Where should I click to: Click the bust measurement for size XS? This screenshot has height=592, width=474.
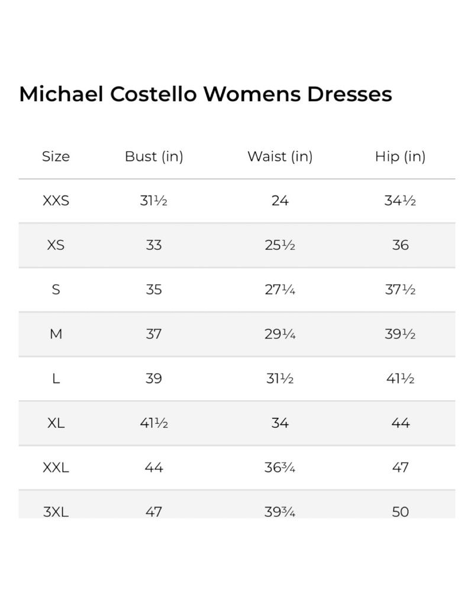154,245
